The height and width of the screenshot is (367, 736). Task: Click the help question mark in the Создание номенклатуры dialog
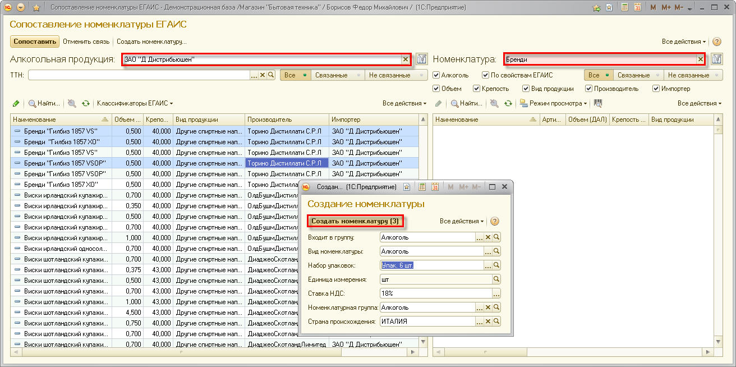pyautogui.click(x=495, y=221)
